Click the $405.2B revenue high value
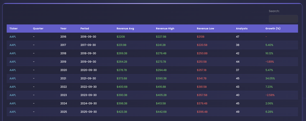 (161, 95)
